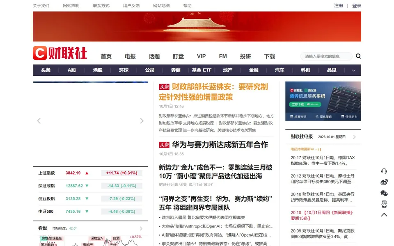The width and height of the screenshot is (394, 246).
Task: Open 20:10 英国央行 telegram item
Action: (x=323, y=197)
